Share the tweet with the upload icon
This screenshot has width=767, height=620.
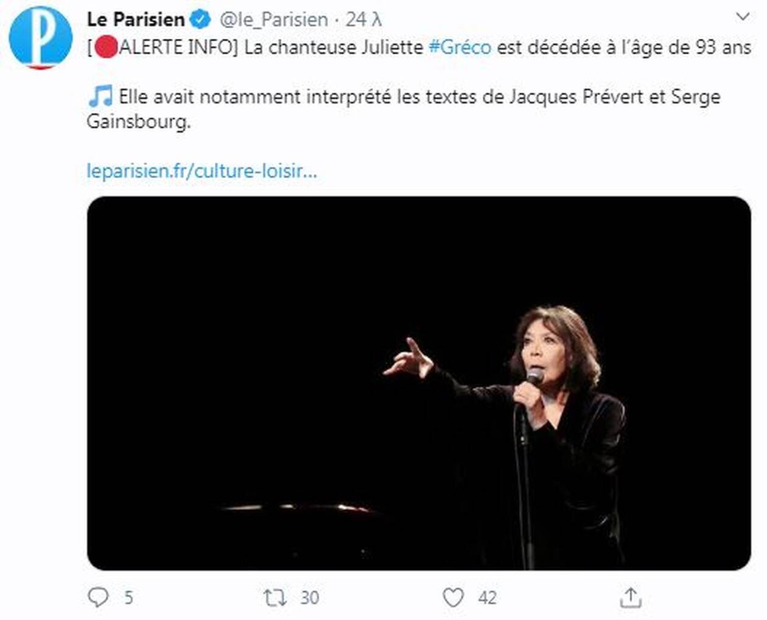click(631, 598)
